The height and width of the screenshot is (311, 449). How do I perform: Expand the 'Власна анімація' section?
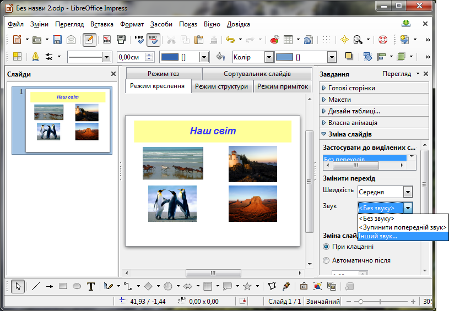tap(374, 122)
